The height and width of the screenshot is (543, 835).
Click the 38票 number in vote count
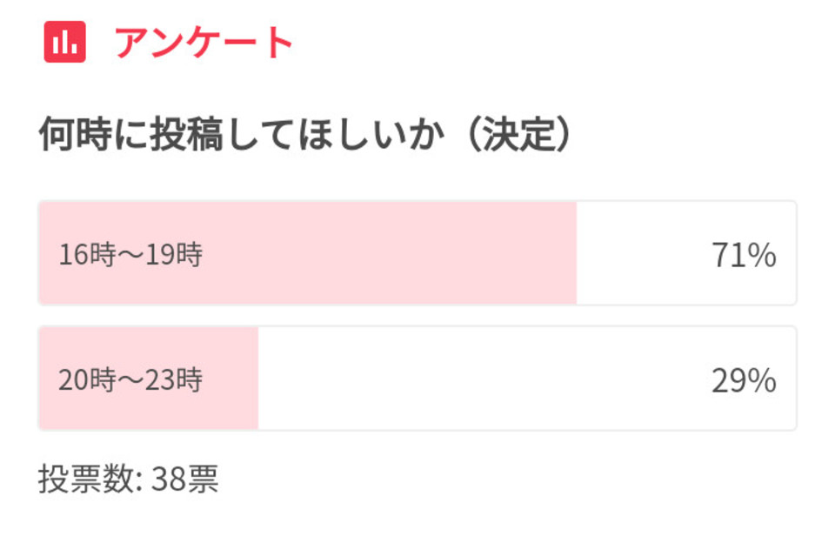click(x=184, y=479)
